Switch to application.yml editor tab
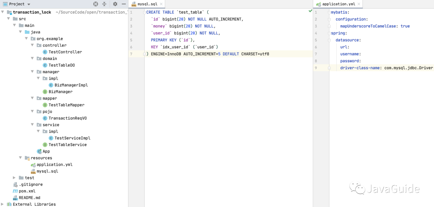 [338, 4]
